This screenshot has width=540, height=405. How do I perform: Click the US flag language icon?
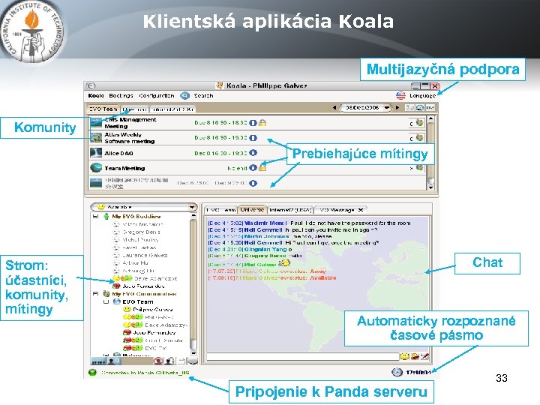point(400,95)
